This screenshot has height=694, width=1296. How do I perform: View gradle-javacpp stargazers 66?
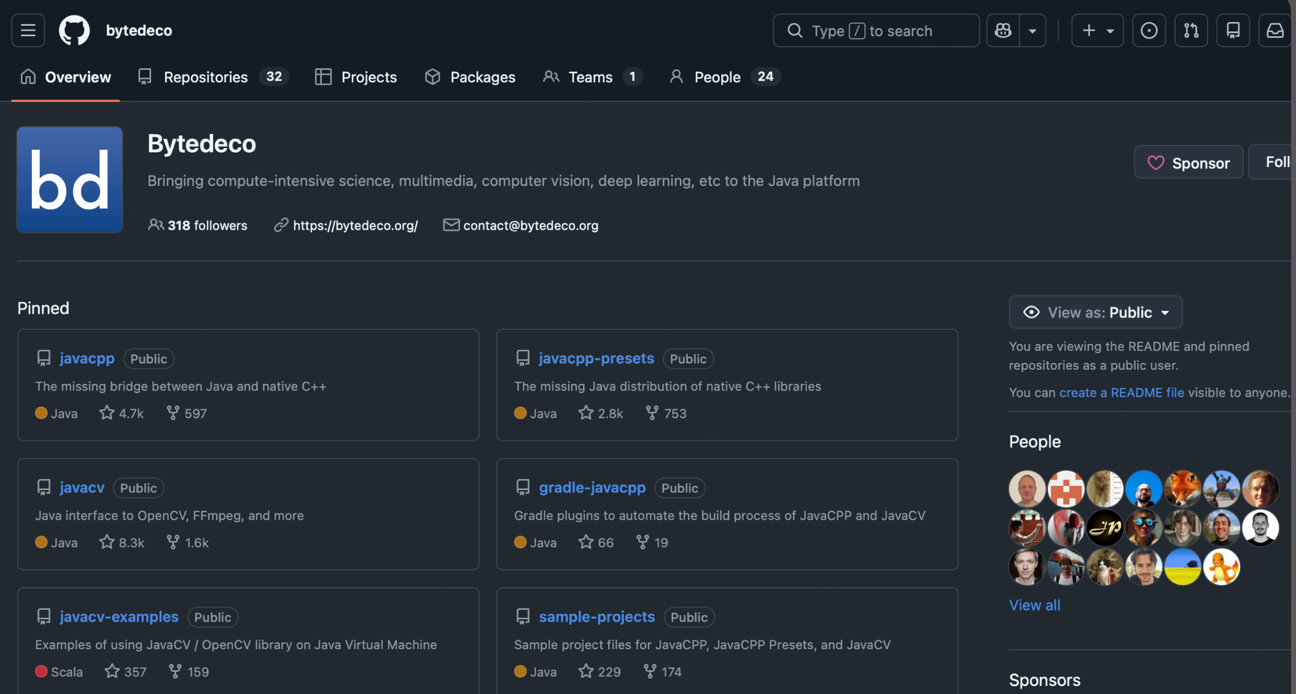[x=596, y=542]
